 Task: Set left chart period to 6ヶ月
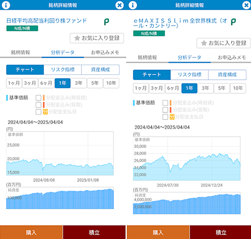pyautogui.click(x=46, y=83)
